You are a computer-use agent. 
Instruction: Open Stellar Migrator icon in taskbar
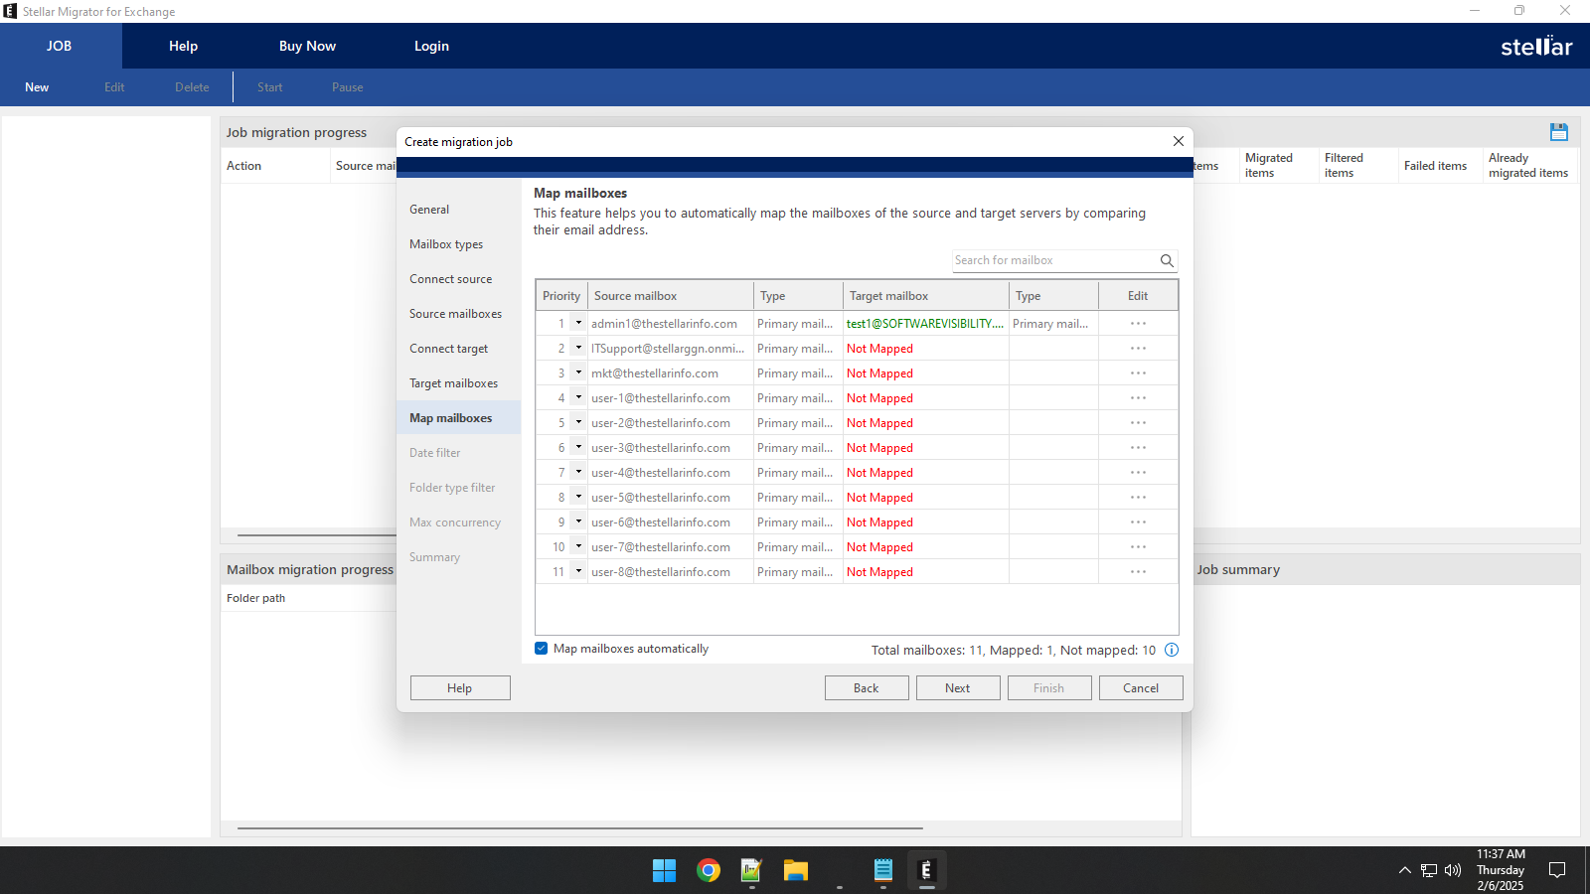click(926, 871)
